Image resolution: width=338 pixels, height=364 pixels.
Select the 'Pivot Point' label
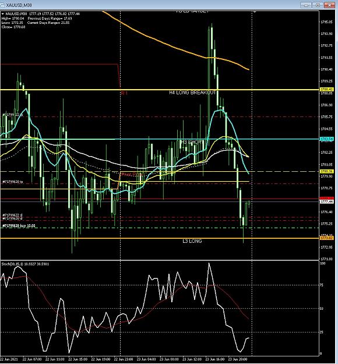132,174
